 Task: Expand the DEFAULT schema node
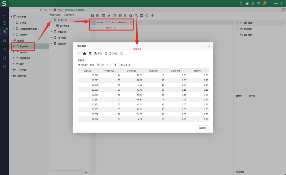tap(54, 26)
